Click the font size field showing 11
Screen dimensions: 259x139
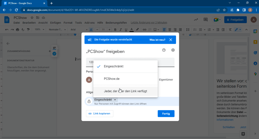pyautogui.click(x=103, y=30)
